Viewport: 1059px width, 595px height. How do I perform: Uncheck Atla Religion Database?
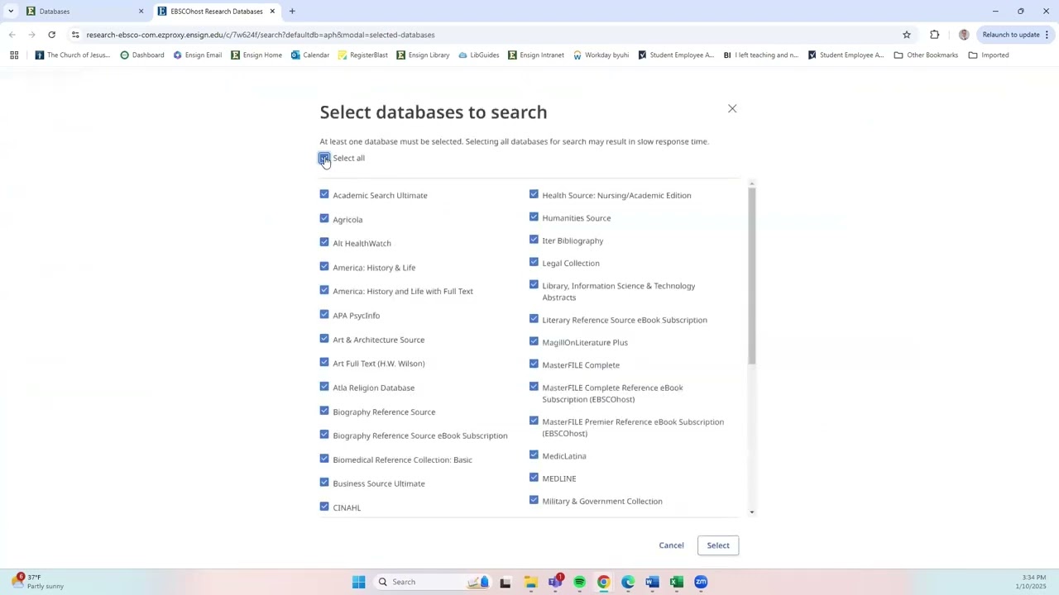point(324,386)
